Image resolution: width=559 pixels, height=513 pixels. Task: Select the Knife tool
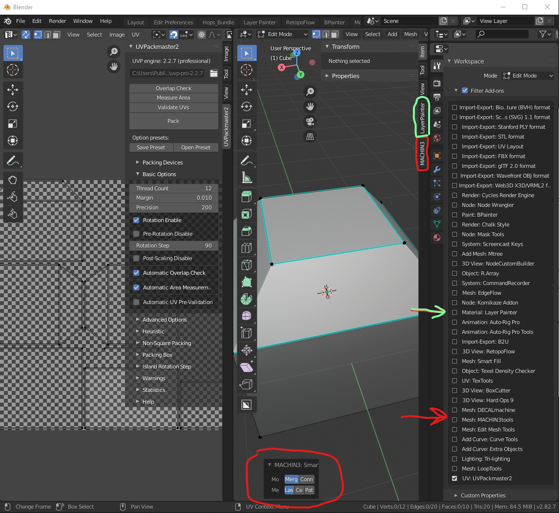pos(247,265)
